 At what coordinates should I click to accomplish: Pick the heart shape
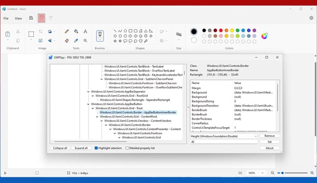(141, 41)
